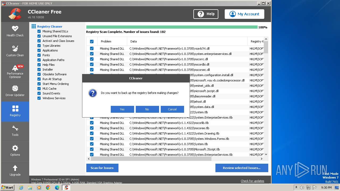Uncheck Help Files option
The height and width of the screenshot is (191, 340).
tap(39, 65)
